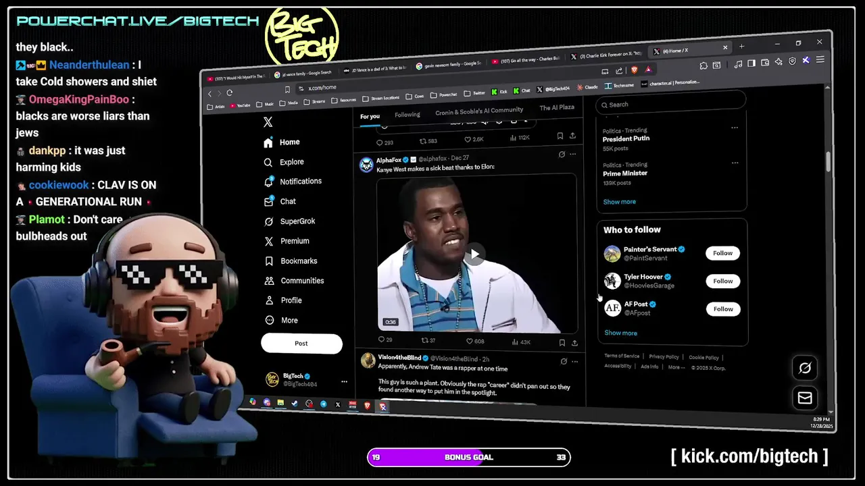865x486 pixels.
Task: Switch to the For you tab
Action: point(370,117)
